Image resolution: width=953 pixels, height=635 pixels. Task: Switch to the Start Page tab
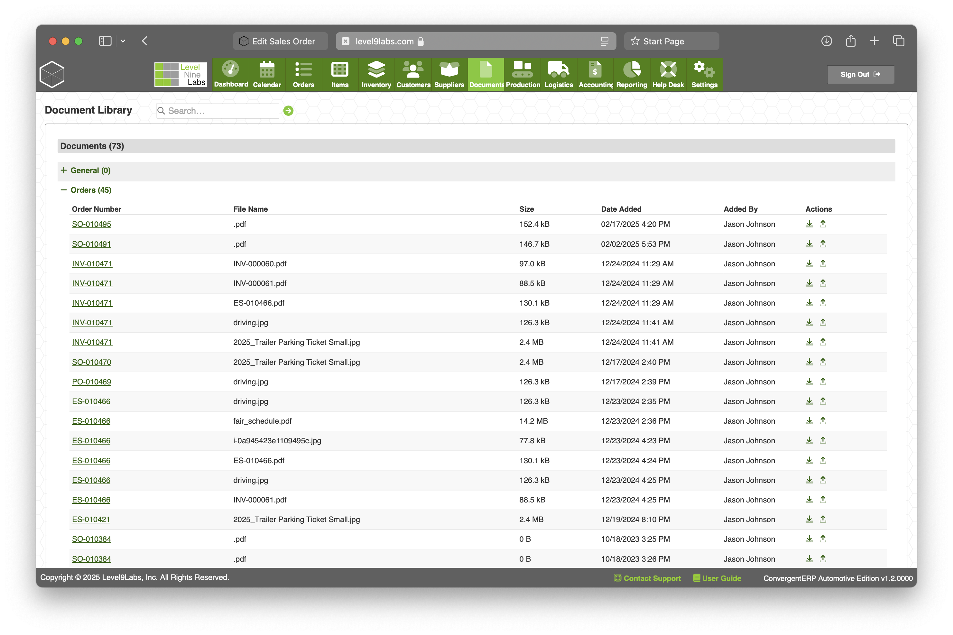[x=671, y=41]
